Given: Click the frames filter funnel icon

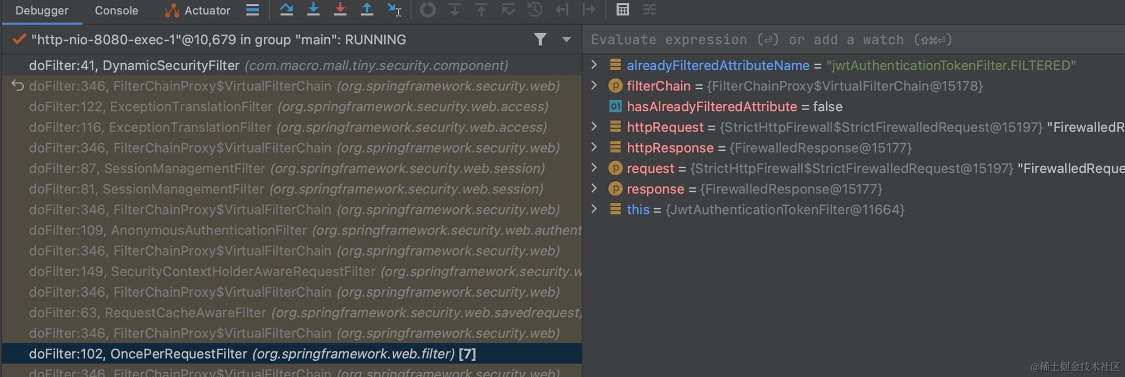Looking at the screenshot, I should [x=540, y=39].
